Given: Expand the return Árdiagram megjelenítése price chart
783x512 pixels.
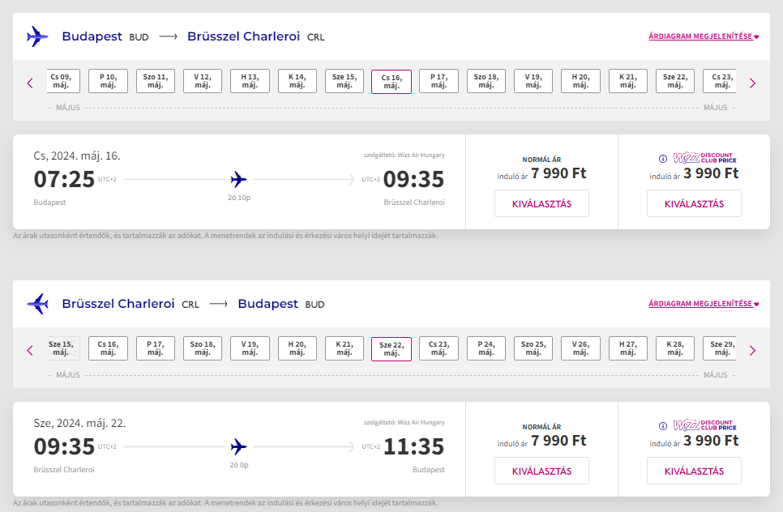Looking at the screenshot, I should 704,304.
